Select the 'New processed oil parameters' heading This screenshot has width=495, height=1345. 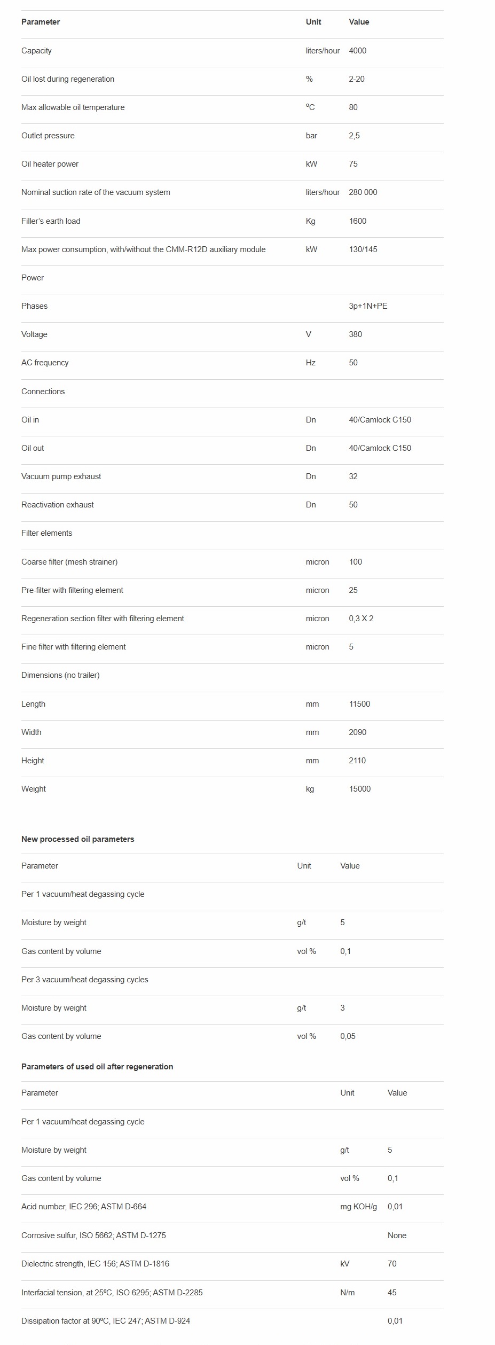coord(77,839)
